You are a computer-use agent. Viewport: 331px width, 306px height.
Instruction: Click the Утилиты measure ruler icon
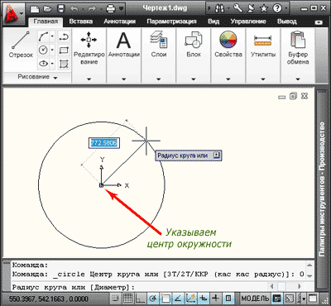pyautogui.click(x=263, y=41)
